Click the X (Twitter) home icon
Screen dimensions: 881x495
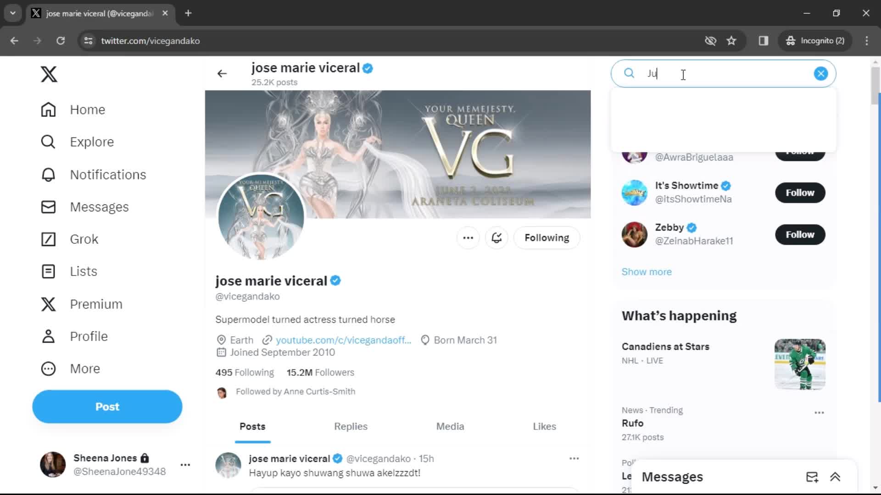[x=48, y=74]
